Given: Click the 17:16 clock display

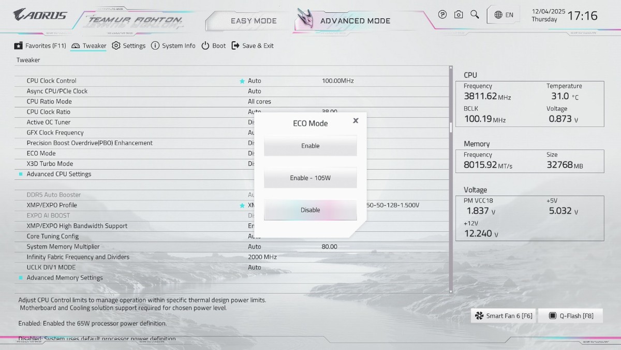Looking at the screenshot, I should click(x=582, y=16).
